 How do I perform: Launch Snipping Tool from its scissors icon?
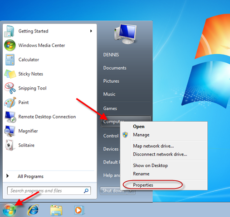click(x=10, y=88)
